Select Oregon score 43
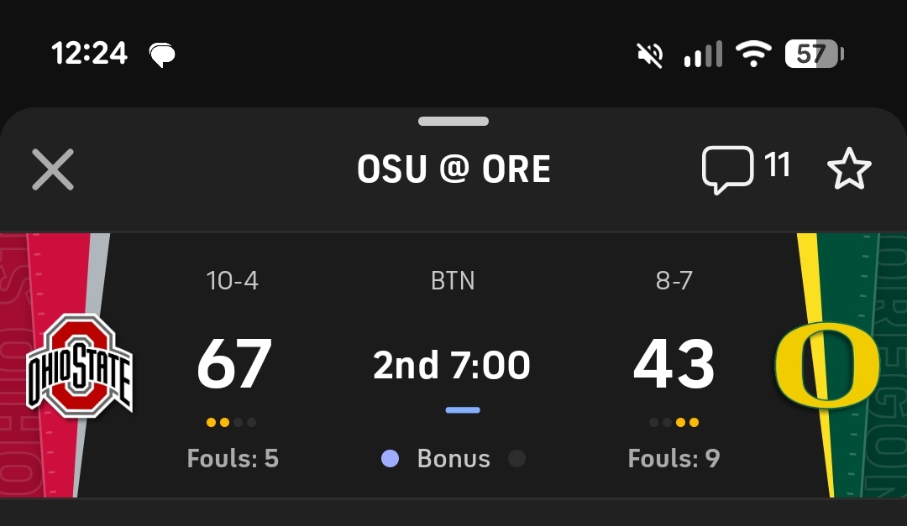Screen dimensions: 907x526 (674, 365)
